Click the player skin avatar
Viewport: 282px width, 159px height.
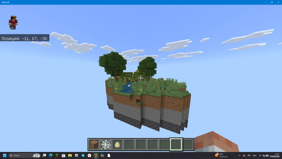[x=13, y=23]
